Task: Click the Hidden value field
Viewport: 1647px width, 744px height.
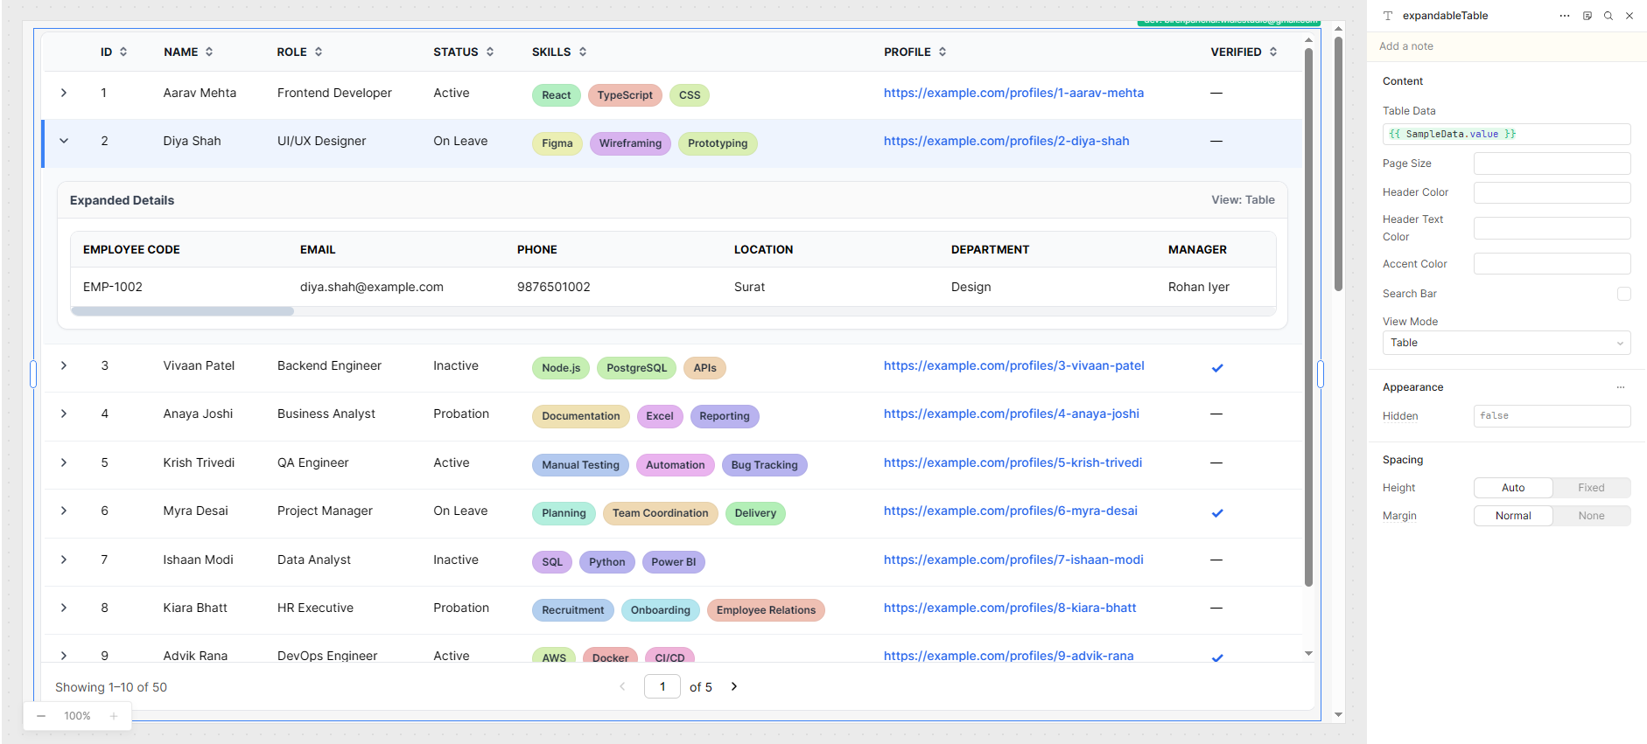Action: (1552, 416)
